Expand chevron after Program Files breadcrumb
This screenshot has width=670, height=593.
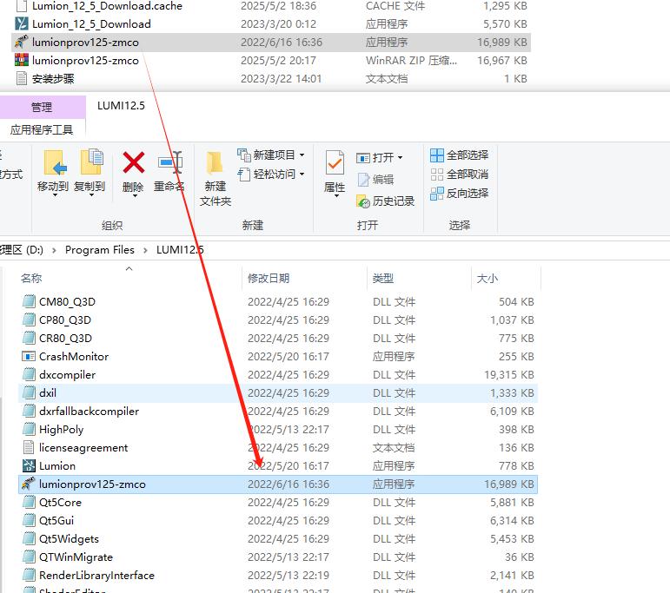[x=145, y=250]
